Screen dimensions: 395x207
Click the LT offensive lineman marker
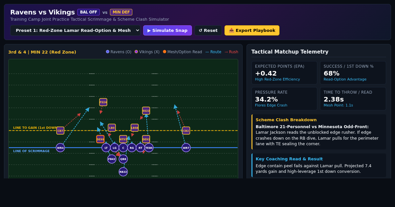click(106, 148)
